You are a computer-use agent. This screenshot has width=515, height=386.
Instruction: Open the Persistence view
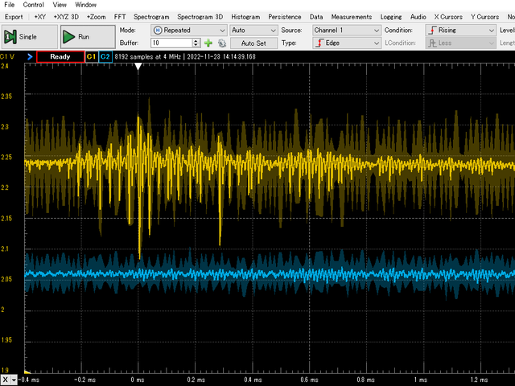pos(284,17)
